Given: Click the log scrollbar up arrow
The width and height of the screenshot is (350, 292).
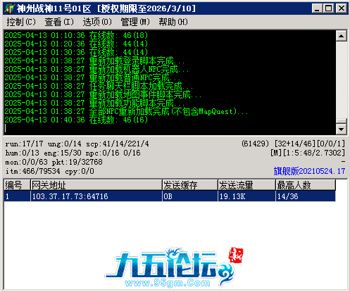Looking at the screenshot, I should (341, 36).
